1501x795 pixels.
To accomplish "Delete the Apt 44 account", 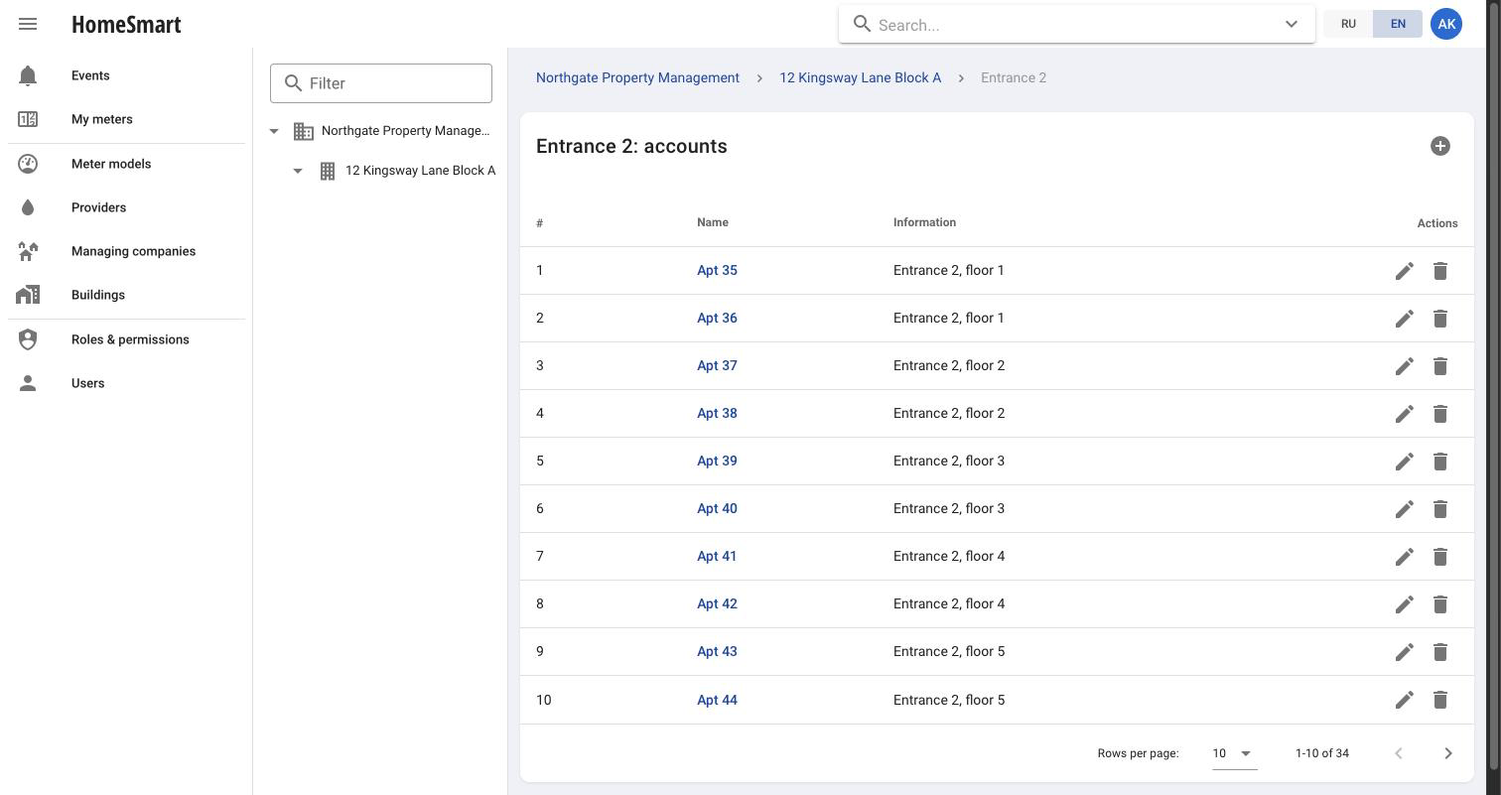I will (x=1440, y=700).
